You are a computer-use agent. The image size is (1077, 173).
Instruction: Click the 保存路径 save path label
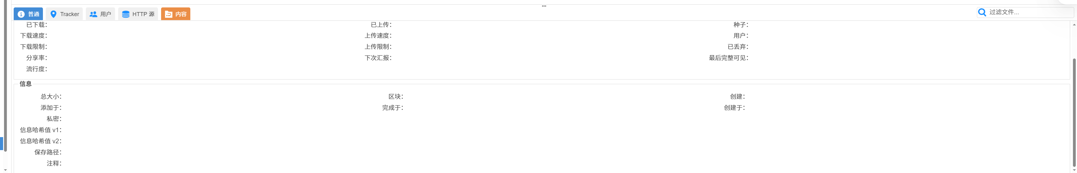coord(48,152)
